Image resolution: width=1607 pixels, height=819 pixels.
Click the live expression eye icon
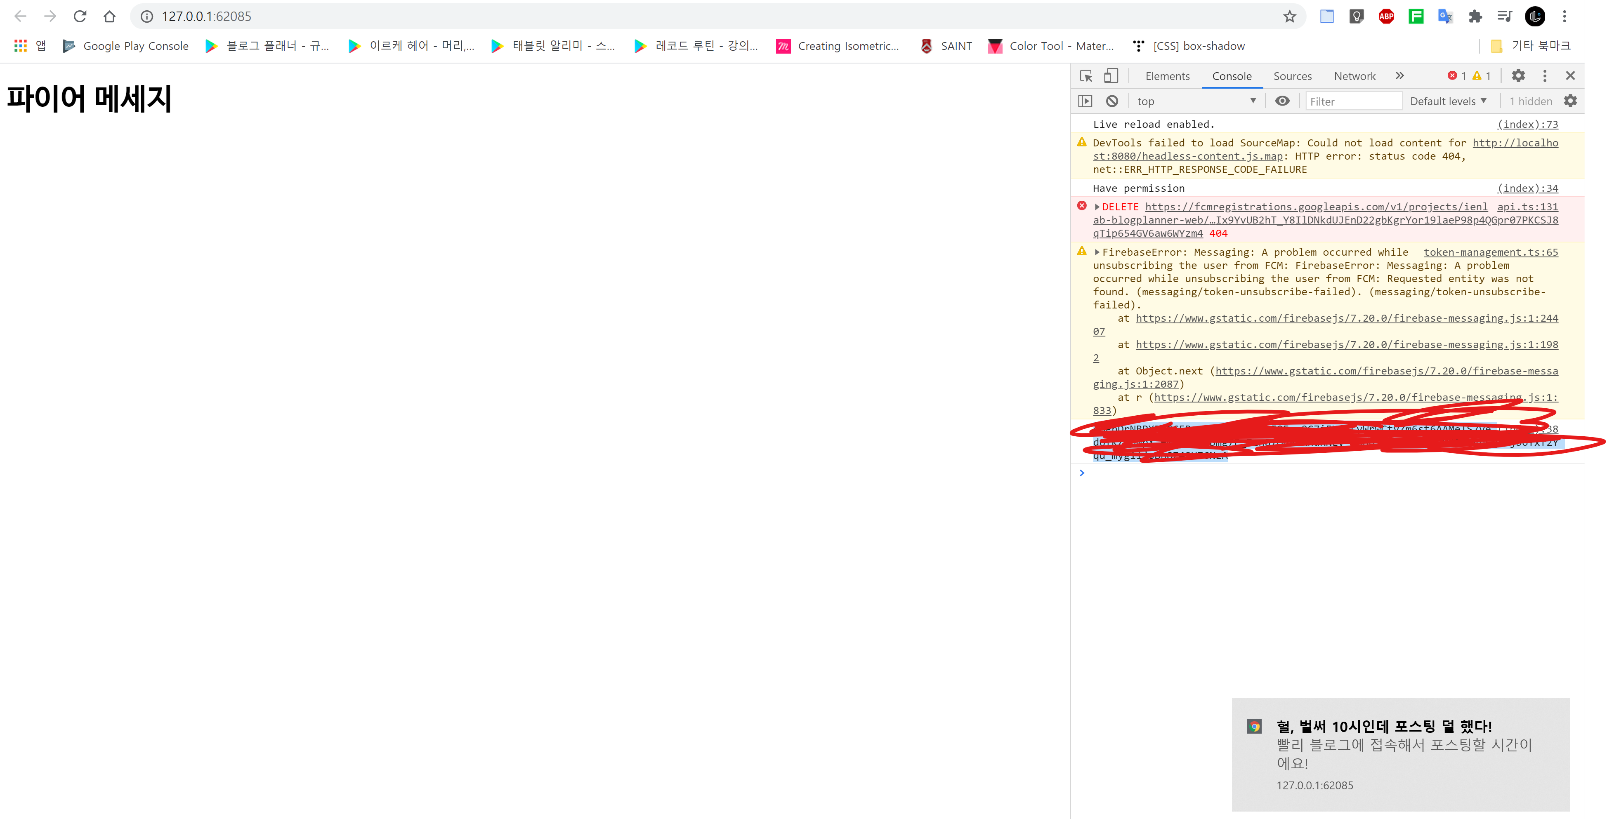(x=1282, y=101)
